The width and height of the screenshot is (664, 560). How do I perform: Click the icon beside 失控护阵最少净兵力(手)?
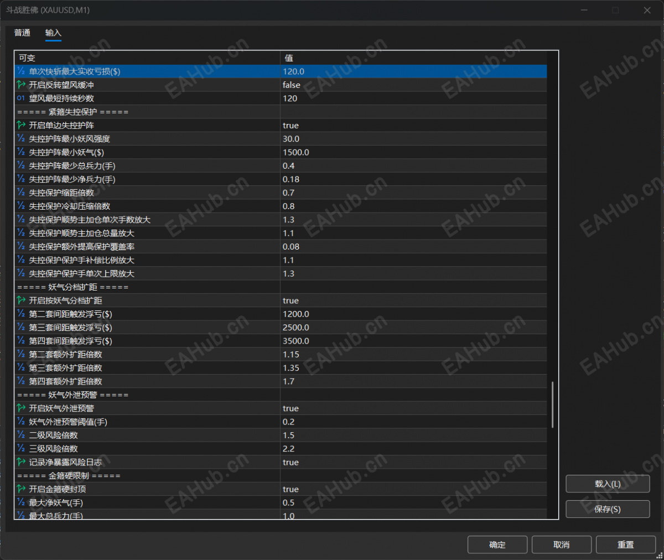tap(21, 179)
